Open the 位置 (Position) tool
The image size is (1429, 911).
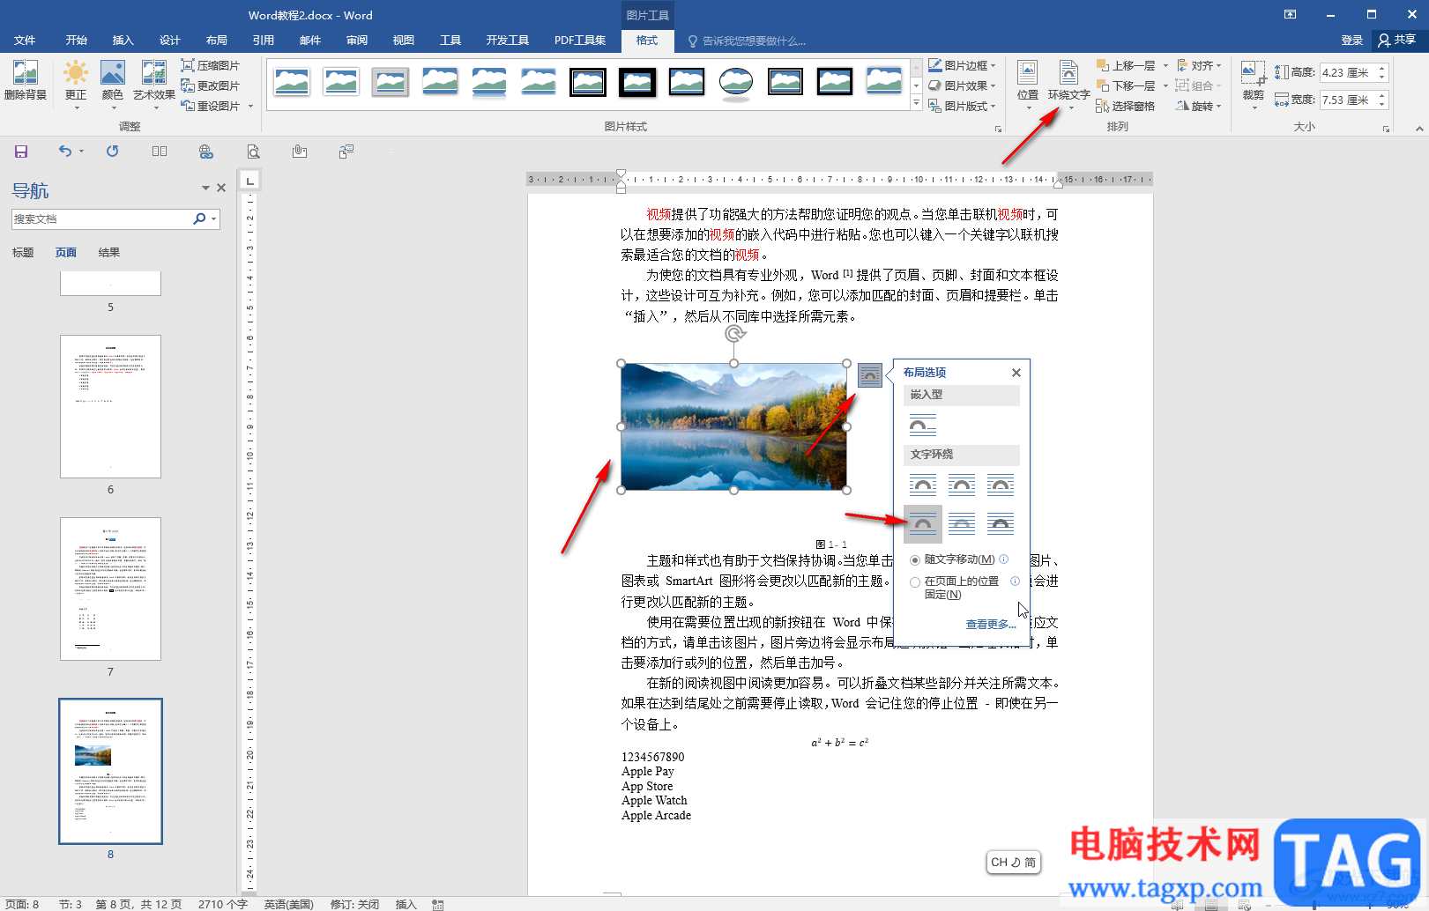(x=1028, y=84)
